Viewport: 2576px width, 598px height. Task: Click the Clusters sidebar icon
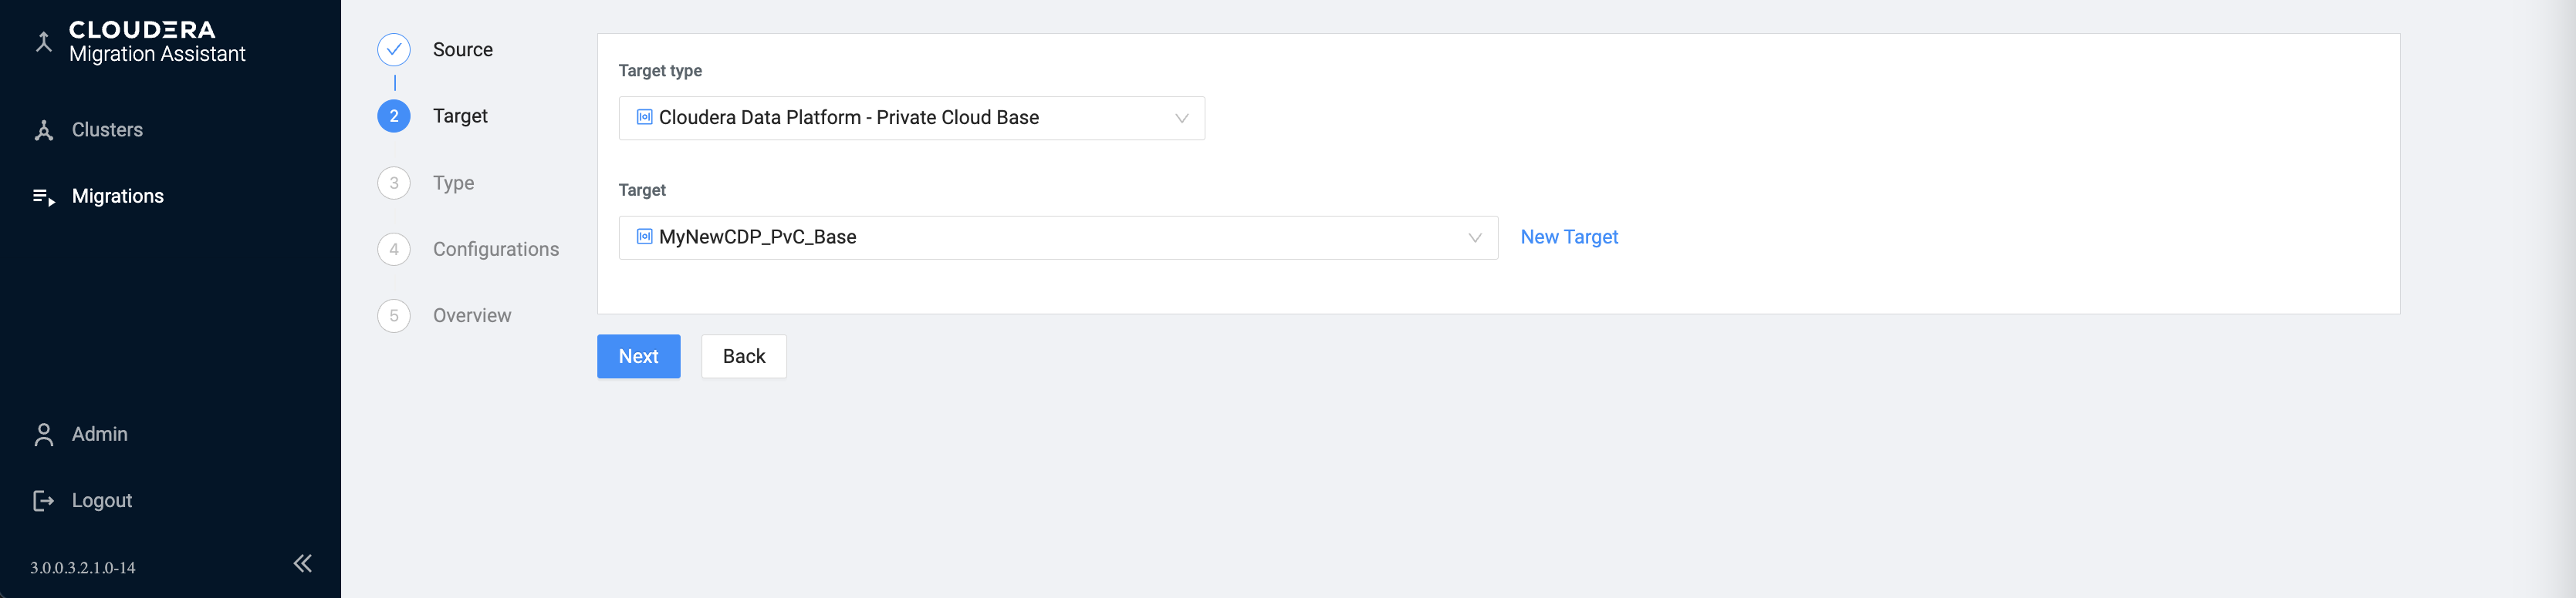tap(43, 131)
